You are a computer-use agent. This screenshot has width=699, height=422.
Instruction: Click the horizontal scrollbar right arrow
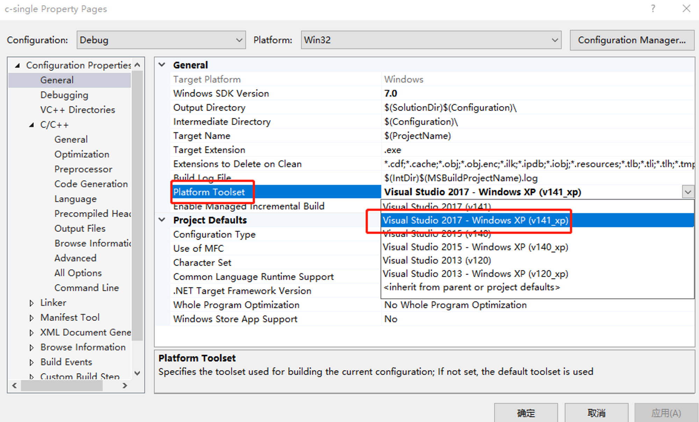tap(125, 385)
